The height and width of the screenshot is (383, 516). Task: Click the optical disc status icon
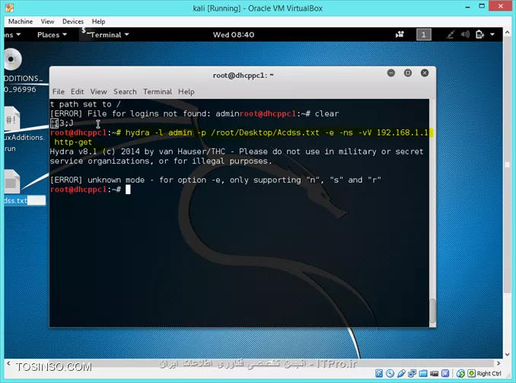pos(390,373)
